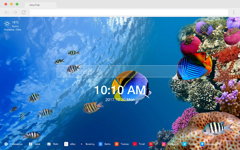Reload the page with refresh icon
Screen dimensions: 240x150
click(24, 12)
